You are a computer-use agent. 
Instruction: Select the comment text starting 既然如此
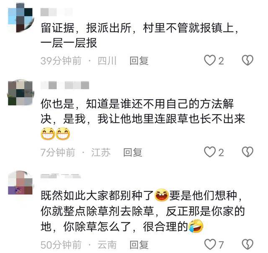pos(143,211)
